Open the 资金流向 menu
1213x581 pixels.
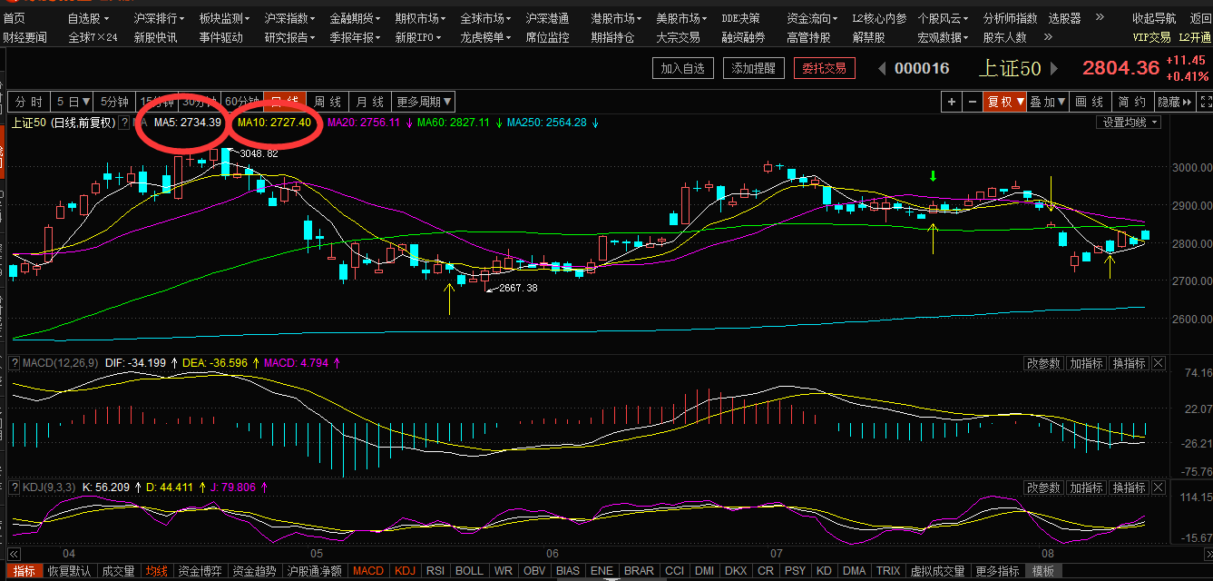(x=810, y=18)
